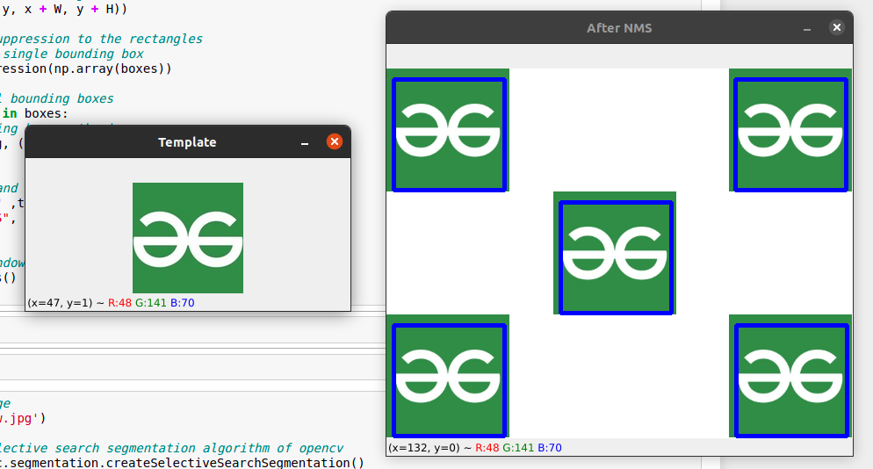Click code line 'ression(np.array(boxes))'

click(x=86, y=69)
